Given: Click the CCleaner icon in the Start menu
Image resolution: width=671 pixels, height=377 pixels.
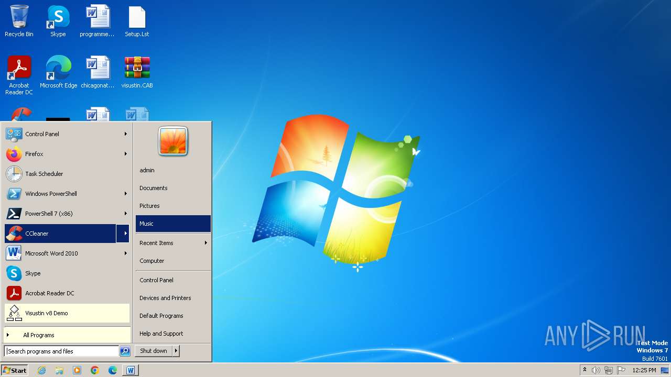Looking at the screenshot, I should click(x=14, y=234).
